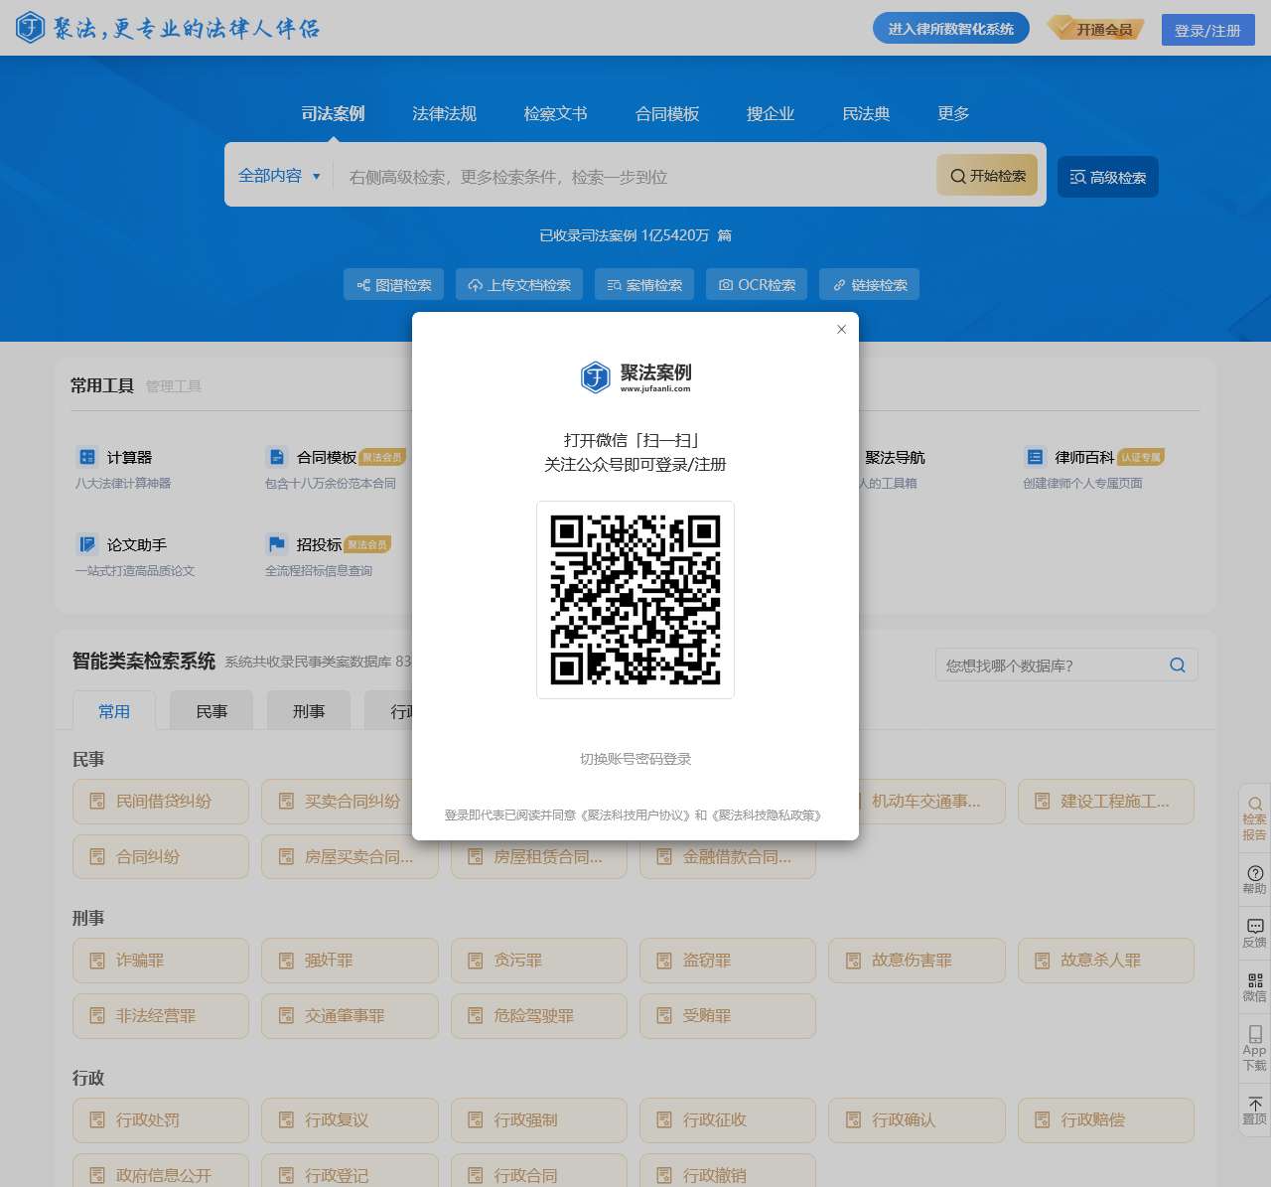Screen dimensions: 1271x1187
Task: Click the 民间借贷纠纷 document icon
Action: tap(97, 801)
